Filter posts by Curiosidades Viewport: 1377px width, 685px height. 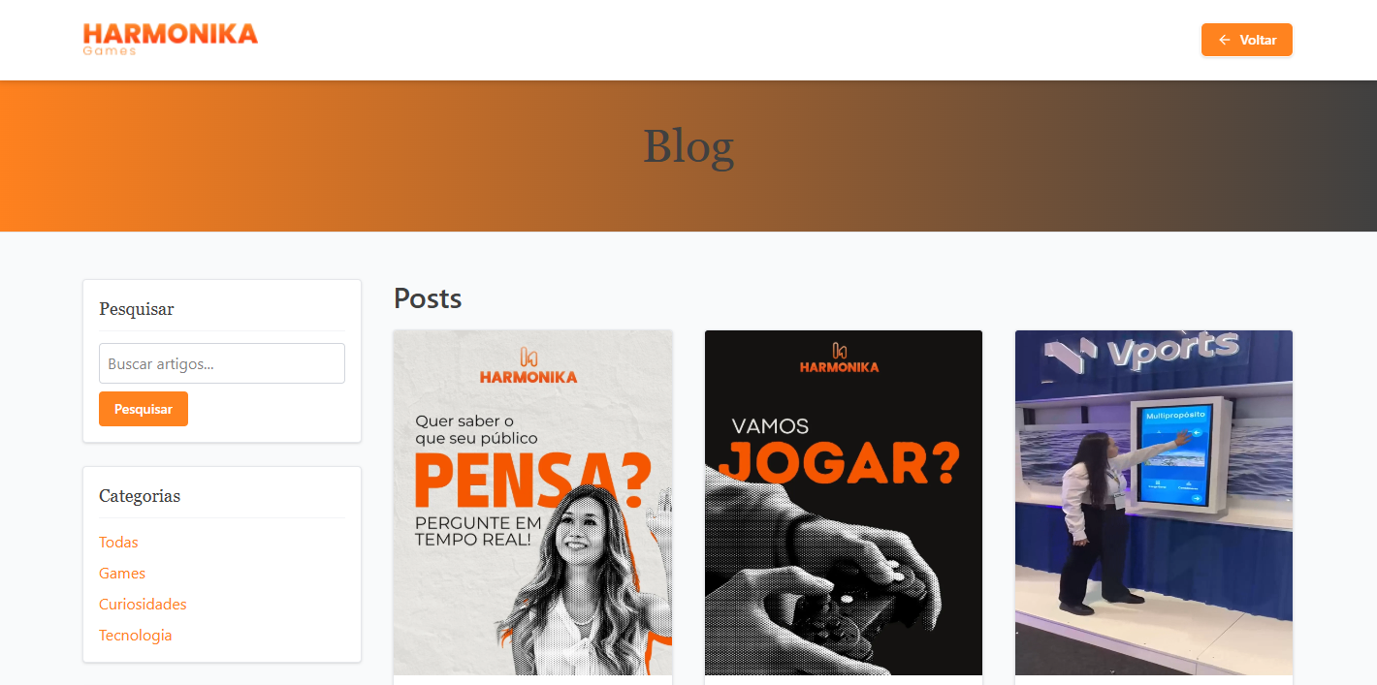click(x=143, y=605)
